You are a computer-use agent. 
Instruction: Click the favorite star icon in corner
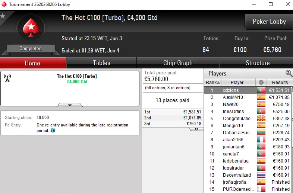click(3, 16)
